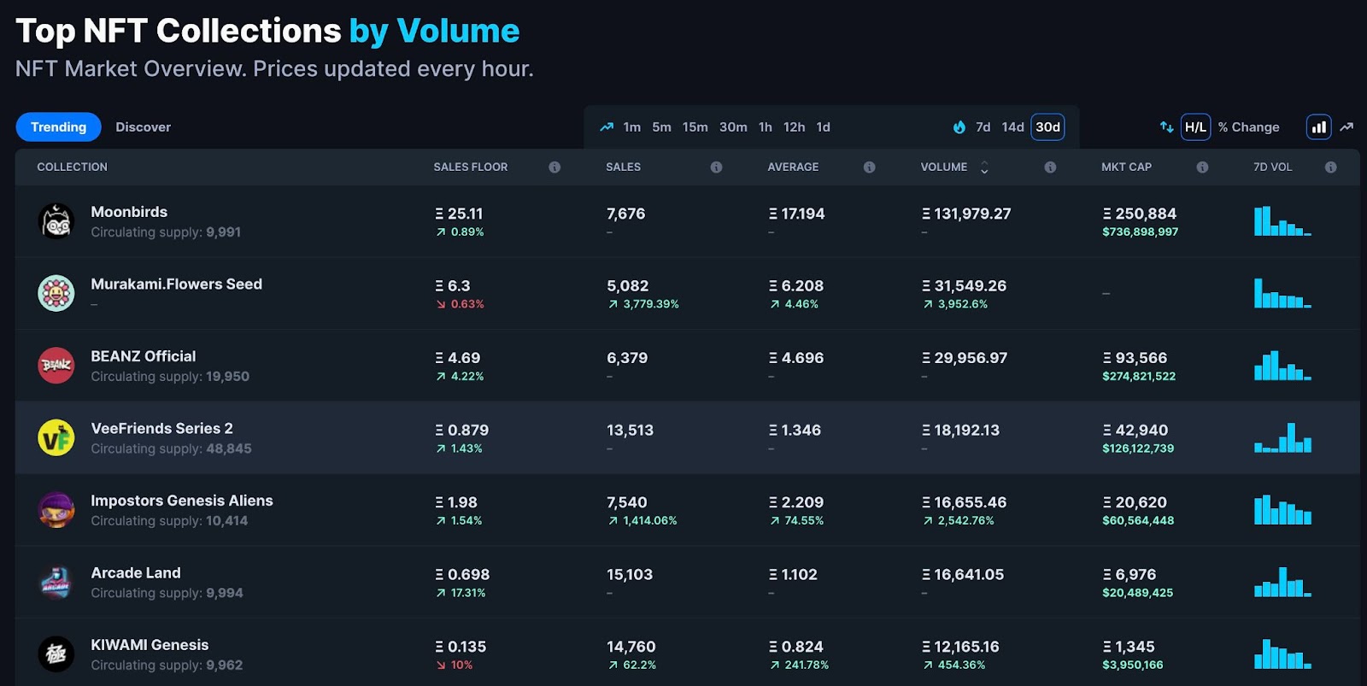1367x686 pixels.
Task: Open the Arcade Land collection link
Action: (x=135, y=573)
